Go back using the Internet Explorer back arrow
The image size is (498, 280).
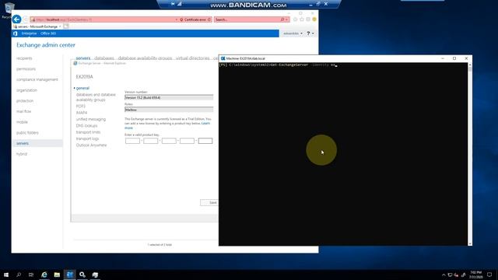17,19
